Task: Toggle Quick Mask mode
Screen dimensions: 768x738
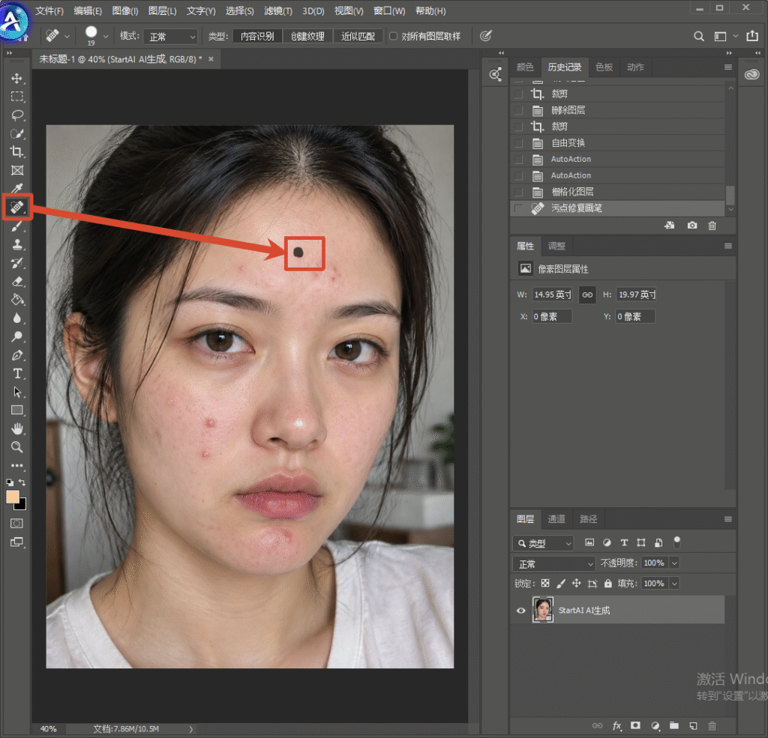Action: pos(17,524)
